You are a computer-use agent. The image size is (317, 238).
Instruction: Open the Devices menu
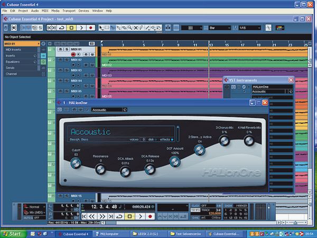click(83, 11)
